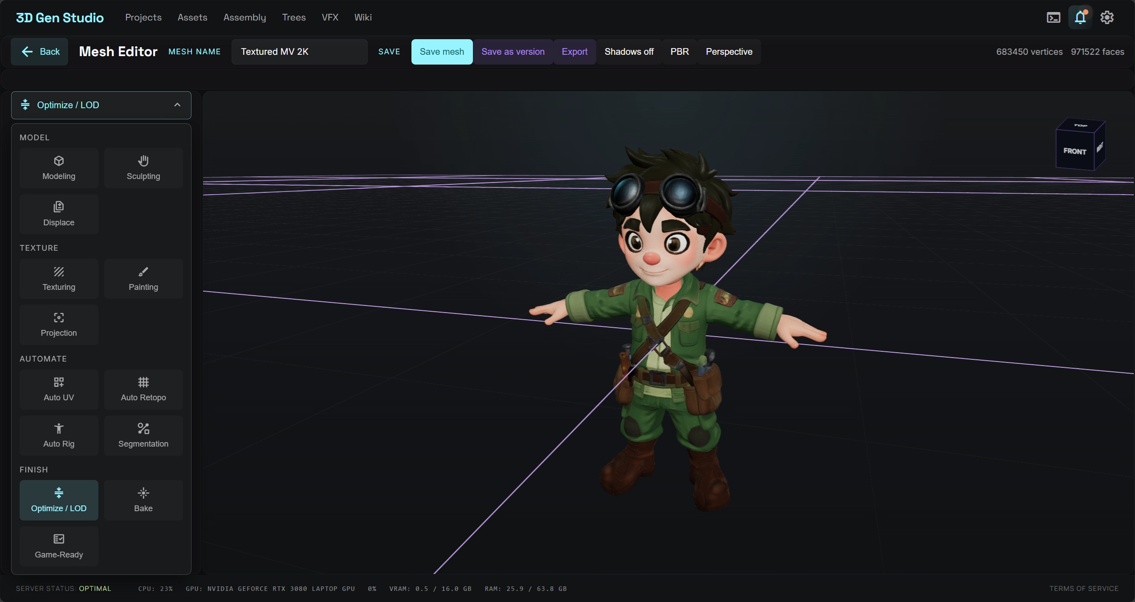This screenshot has width=1135, height=602.
Task: Open the Wiki page
Action: (x=363, y=17)
